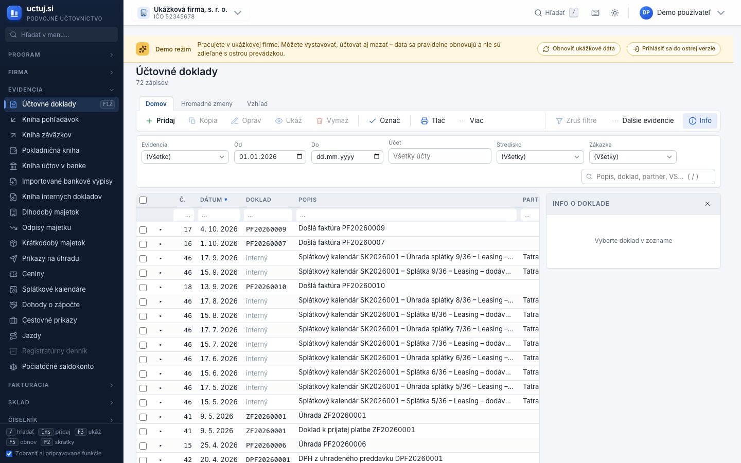Select the Domov tab
The height and width of the screenshot is (463, 741).
(156, 104)
